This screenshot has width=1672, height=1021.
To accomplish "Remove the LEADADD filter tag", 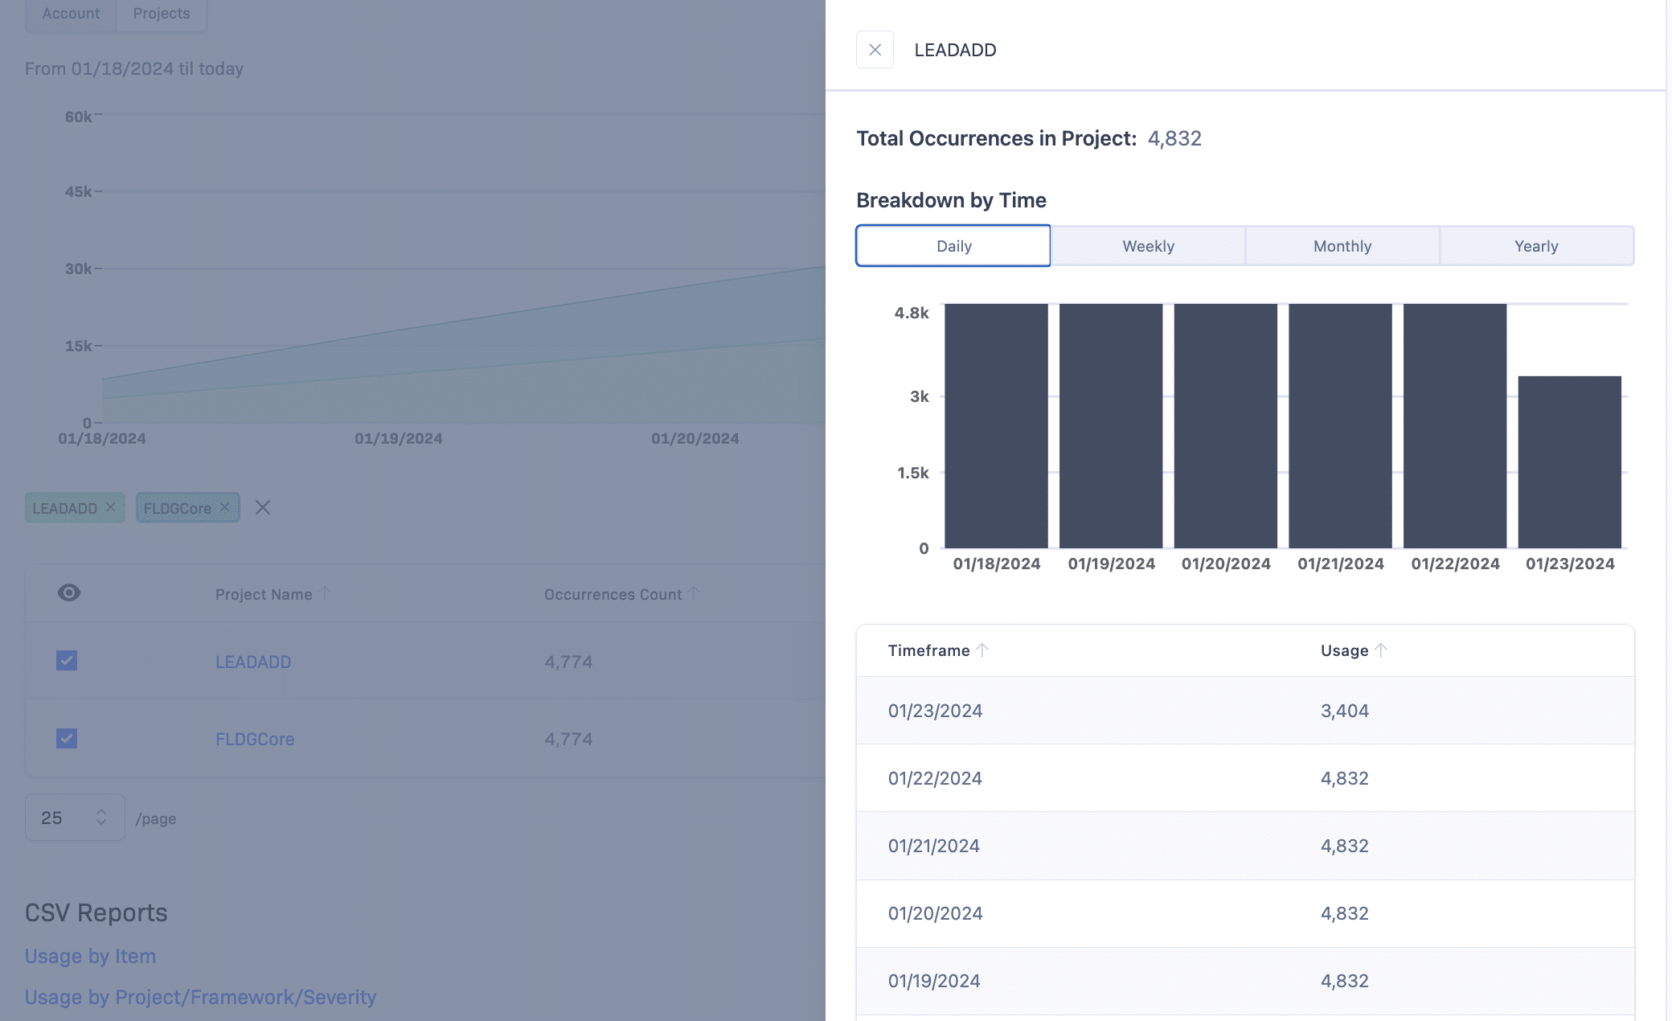I will tap(111, 507).
